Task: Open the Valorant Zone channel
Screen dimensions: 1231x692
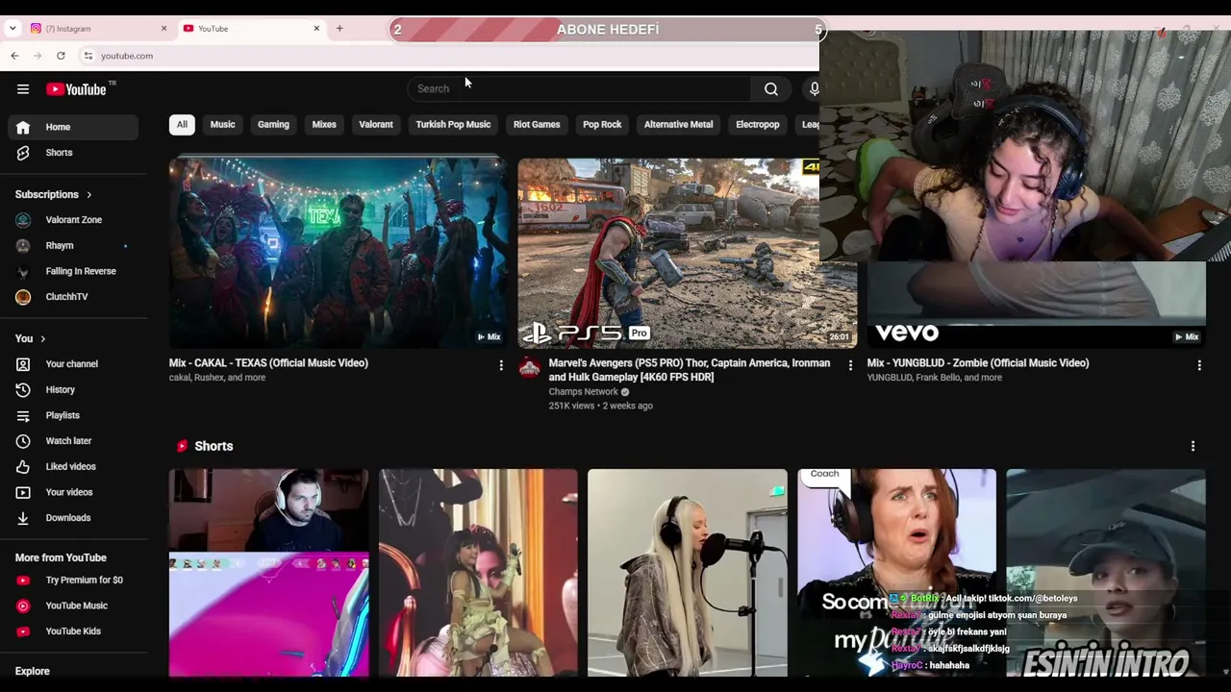Action: pos(73,220)
